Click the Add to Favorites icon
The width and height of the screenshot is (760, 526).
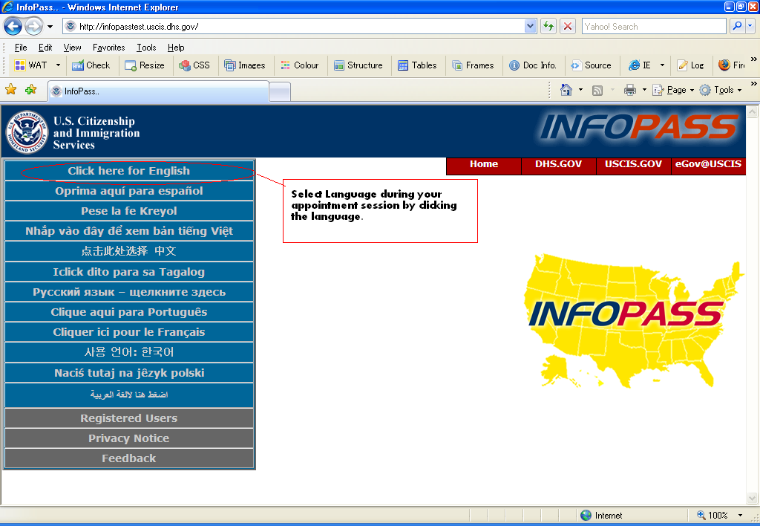click(x=30, y=89)
